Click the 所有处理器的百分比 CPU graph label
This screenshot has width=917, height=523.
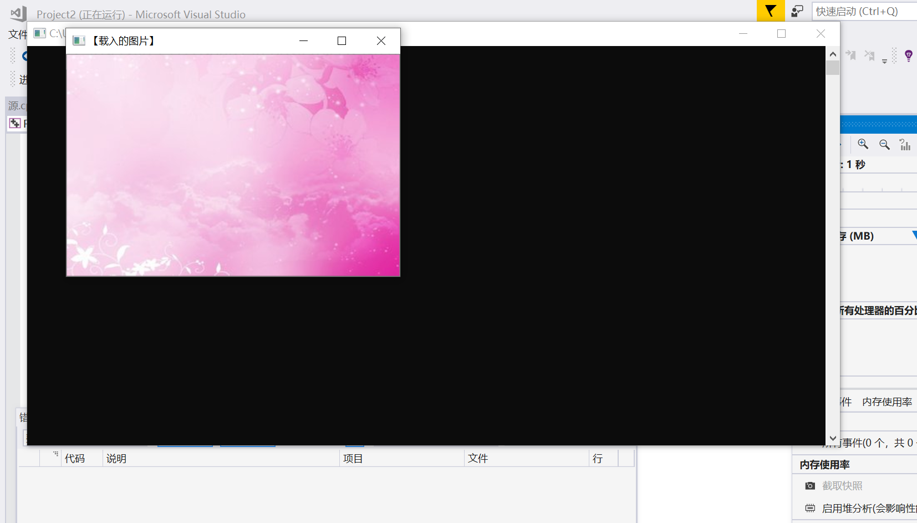(878, 311)
